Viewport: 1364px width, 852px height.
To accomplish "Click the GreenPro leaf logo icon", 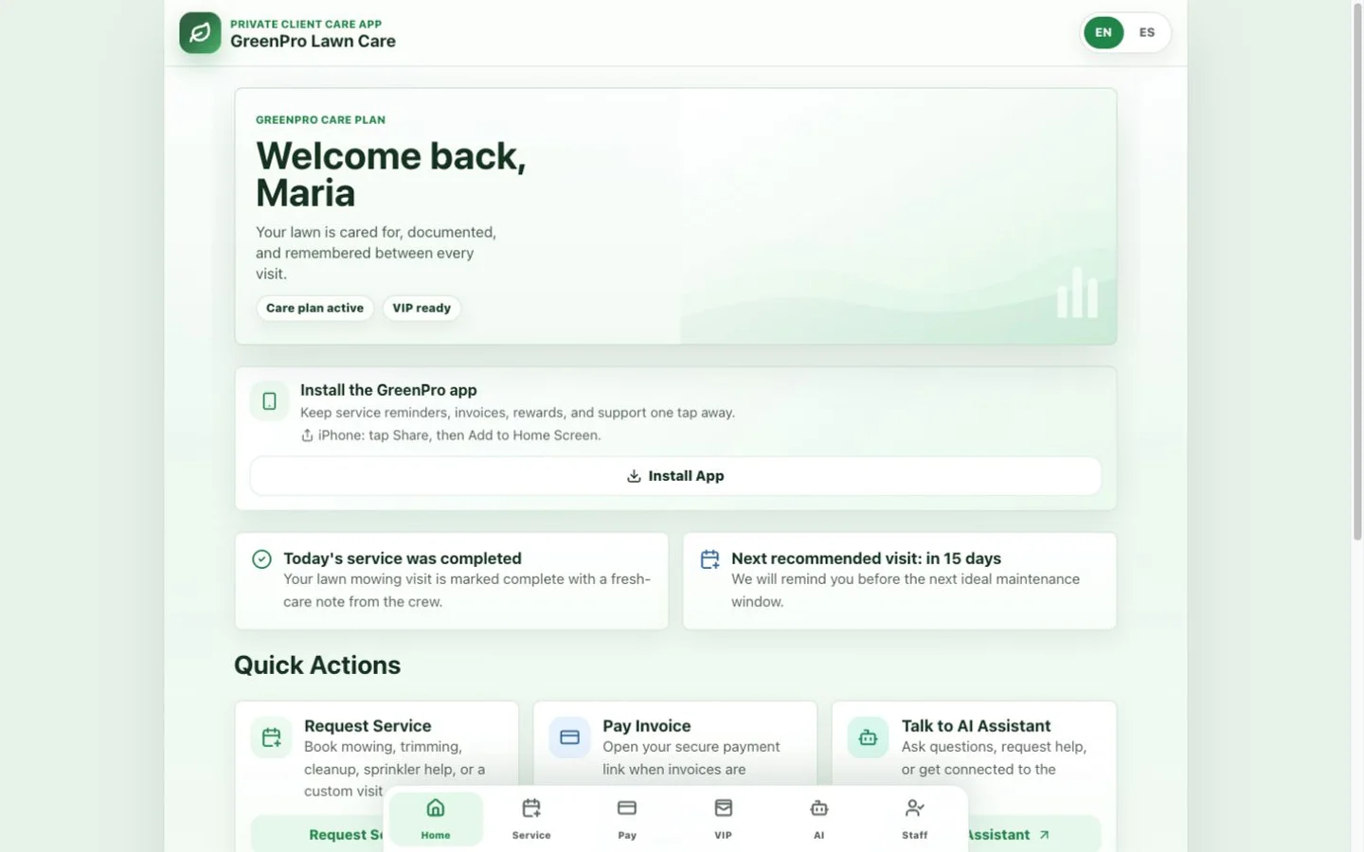I will pos(200,33).
